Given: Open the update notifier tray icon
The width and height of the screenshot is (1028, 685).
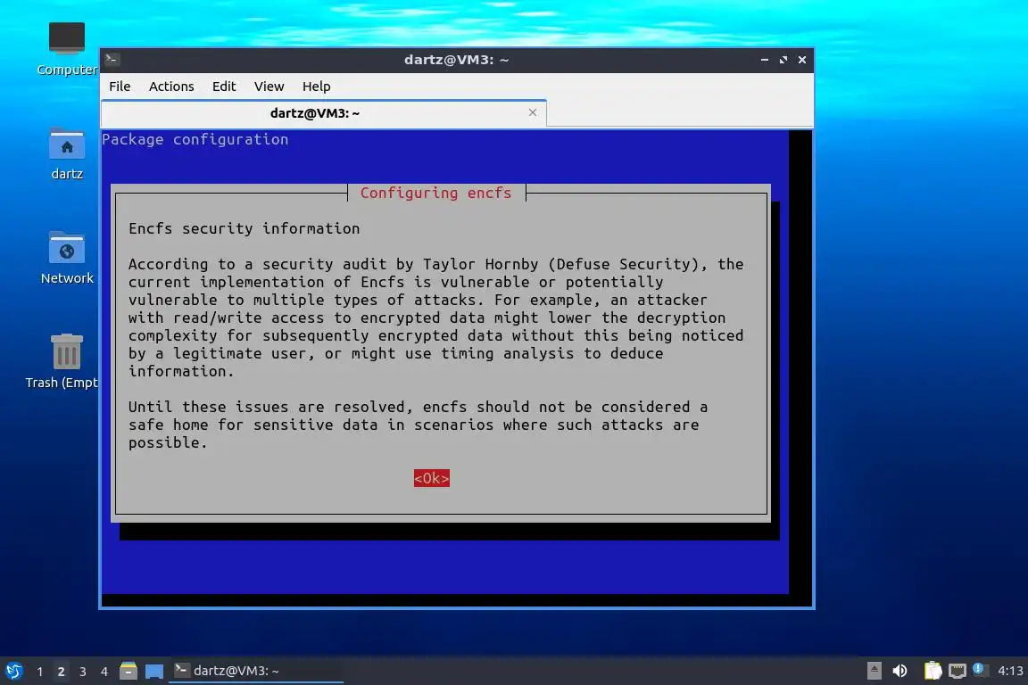Looking at the screenshot, I should pos(978,669).
